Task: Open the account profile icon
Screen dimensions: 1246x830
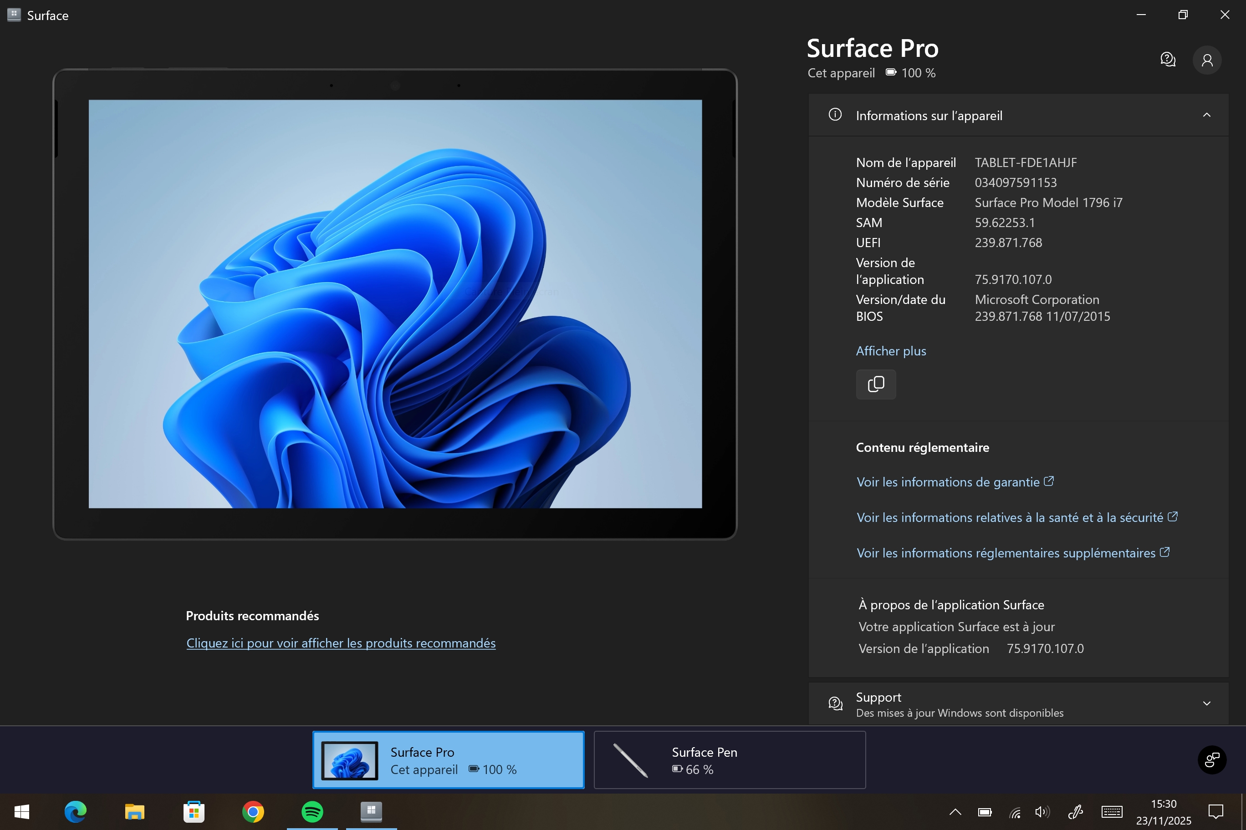Action: coord(1207,60)
